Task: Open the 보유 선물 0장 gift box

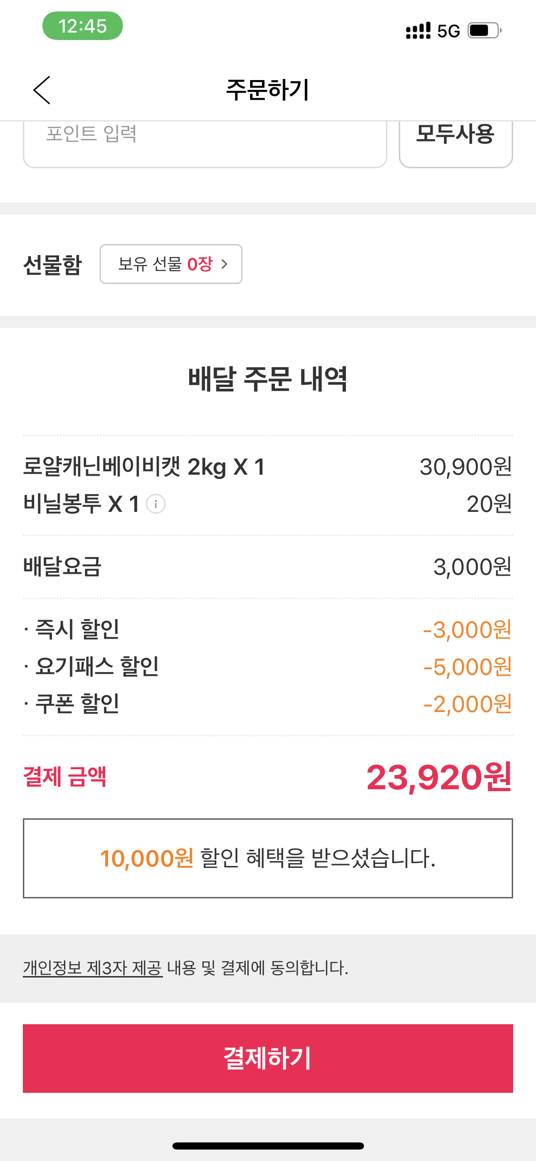Action: point(171,264)
